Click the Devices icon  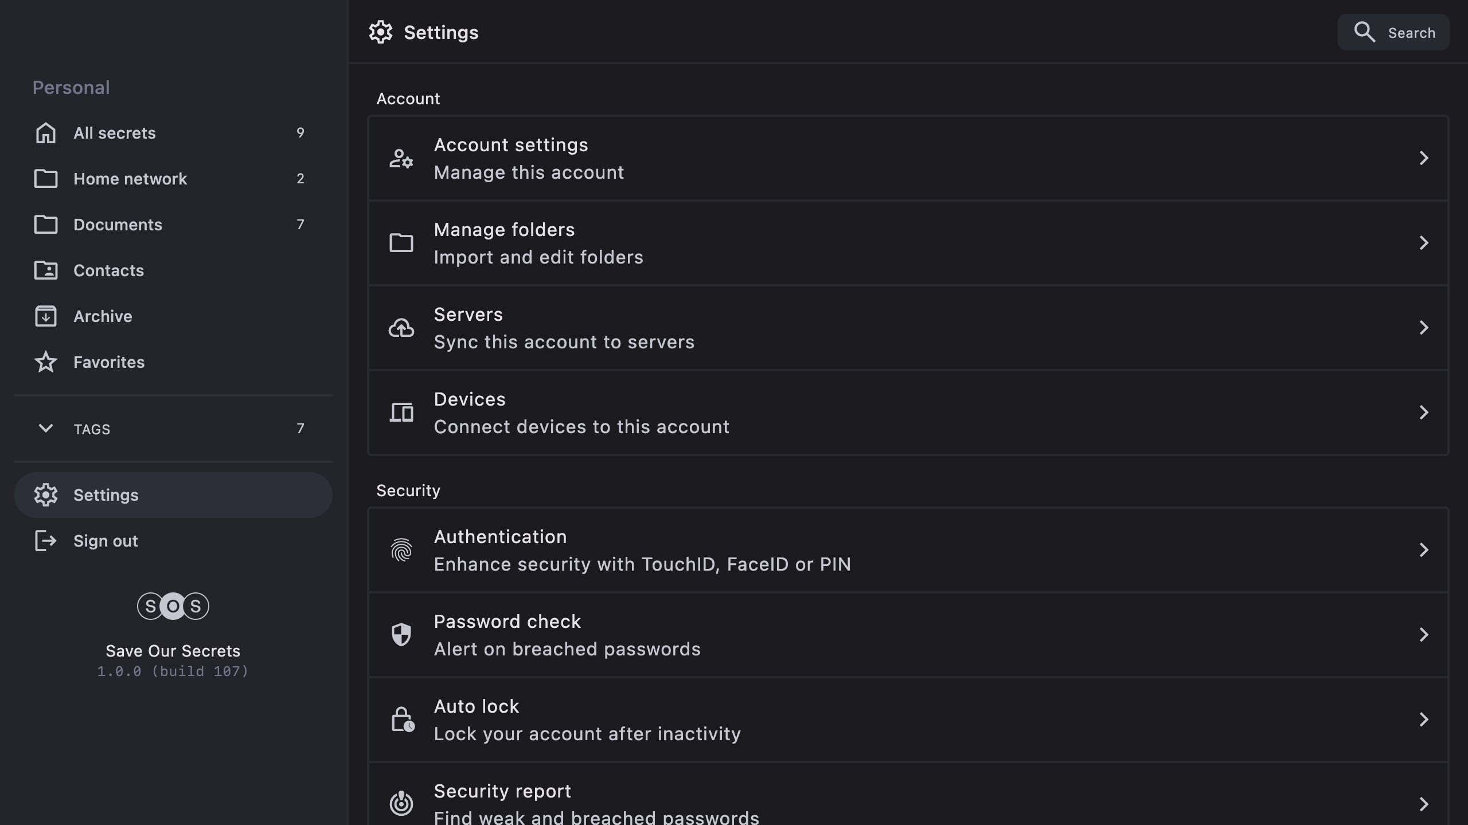(x=401, y=412)
